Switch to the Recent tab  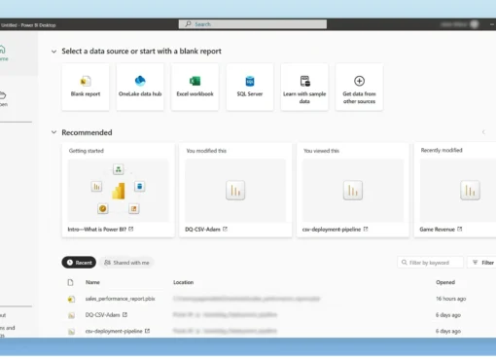79,263
